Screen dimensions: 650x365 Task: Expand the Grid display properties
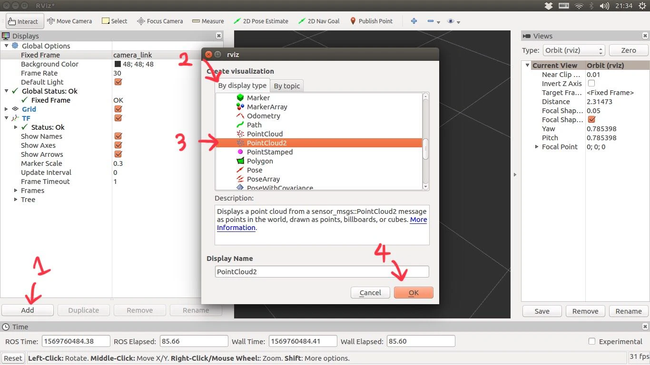tap(7, 109)
